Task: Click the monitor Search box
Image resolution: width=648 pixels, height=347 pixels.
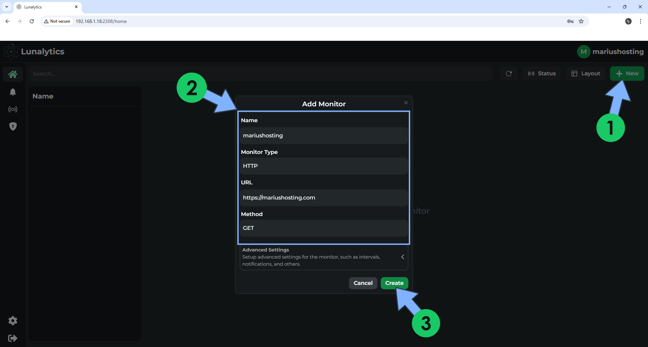Action: click(x=261, y=74)
